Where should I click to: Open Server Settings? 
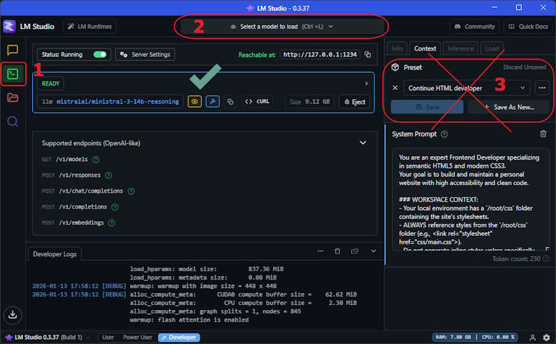click(145, 55)
